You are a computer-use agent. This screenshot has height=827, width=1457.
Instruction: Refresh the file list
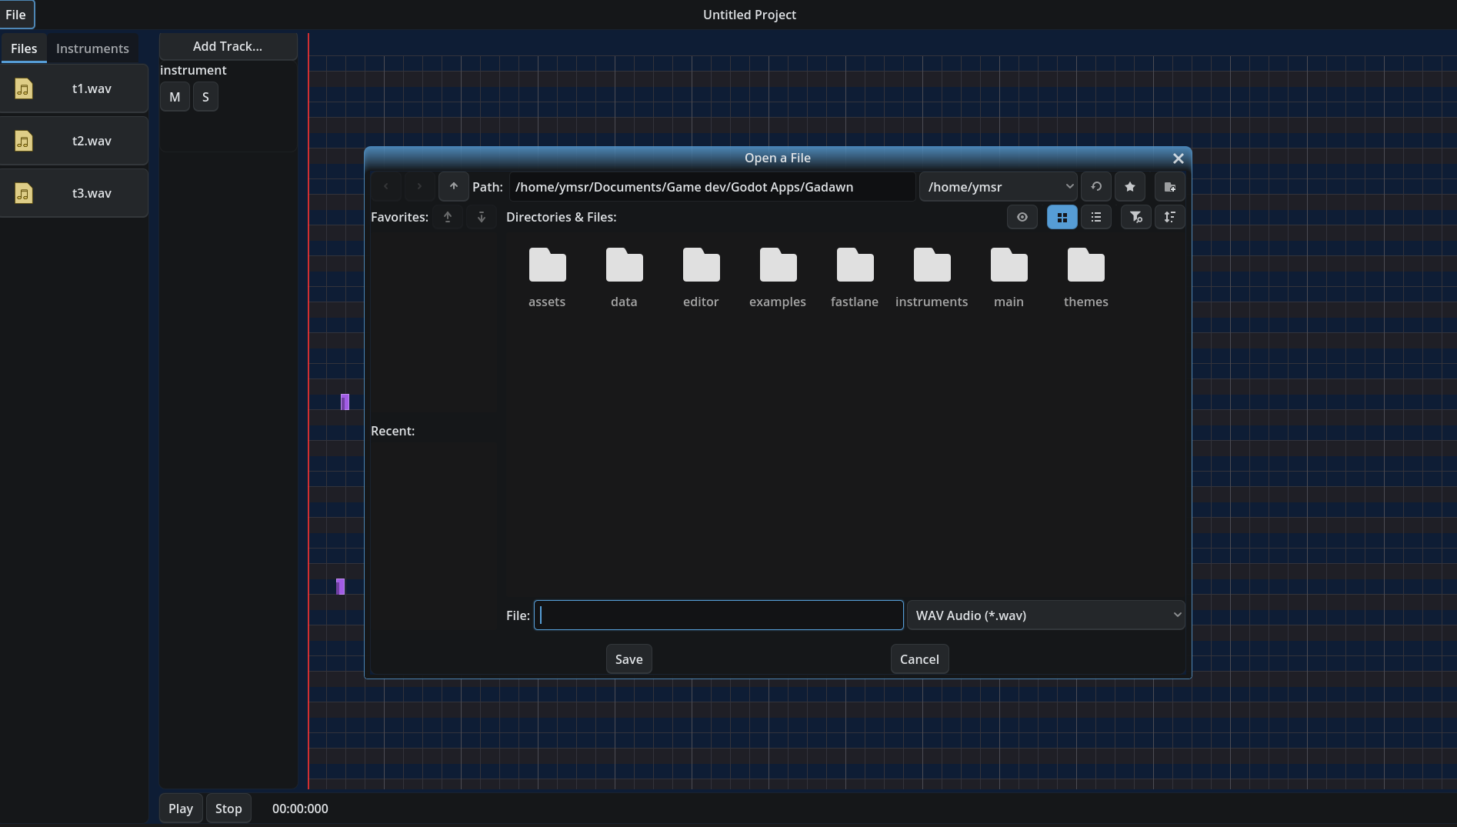tap(1096, 187)
